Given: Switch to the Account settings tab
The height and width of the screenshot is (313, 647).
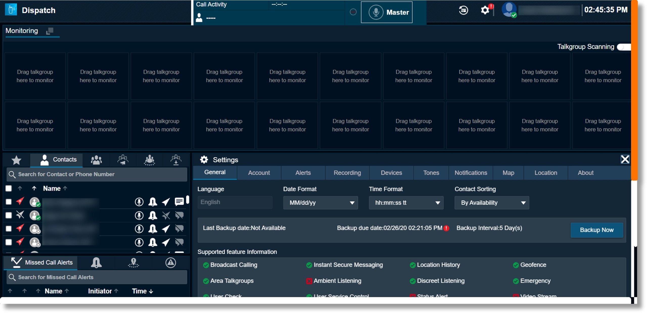Looking at the screenshot, I should [x=259, y=173].
